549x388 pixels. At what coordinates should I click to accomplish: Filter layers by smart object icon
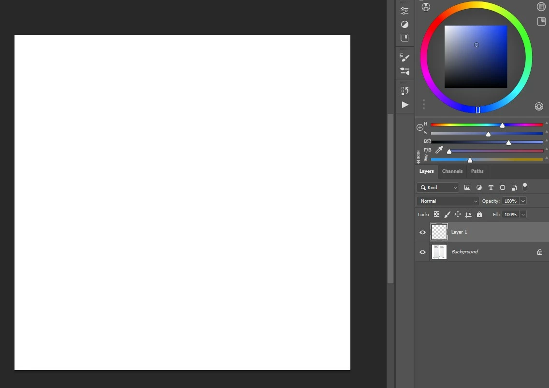pos(514,188)
